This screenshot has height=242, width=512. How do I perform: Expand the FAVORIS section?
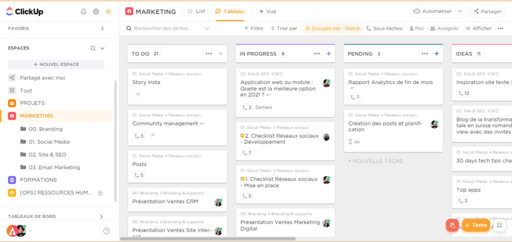tap(102, 28)
